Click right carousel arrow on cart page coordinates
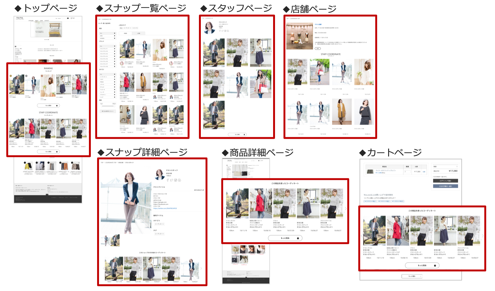The width and height of the screenshot is (495, 291). (483, 235)
